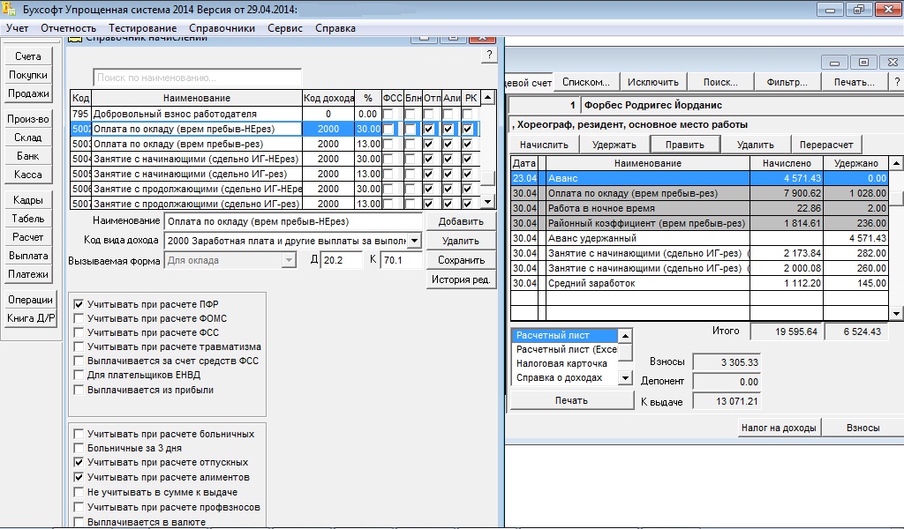The width and height of the screenshot is (904, 529).
Task: Toggle Учитывать при расчете алиментов checkbox
Action: click(x=79, y=477)
